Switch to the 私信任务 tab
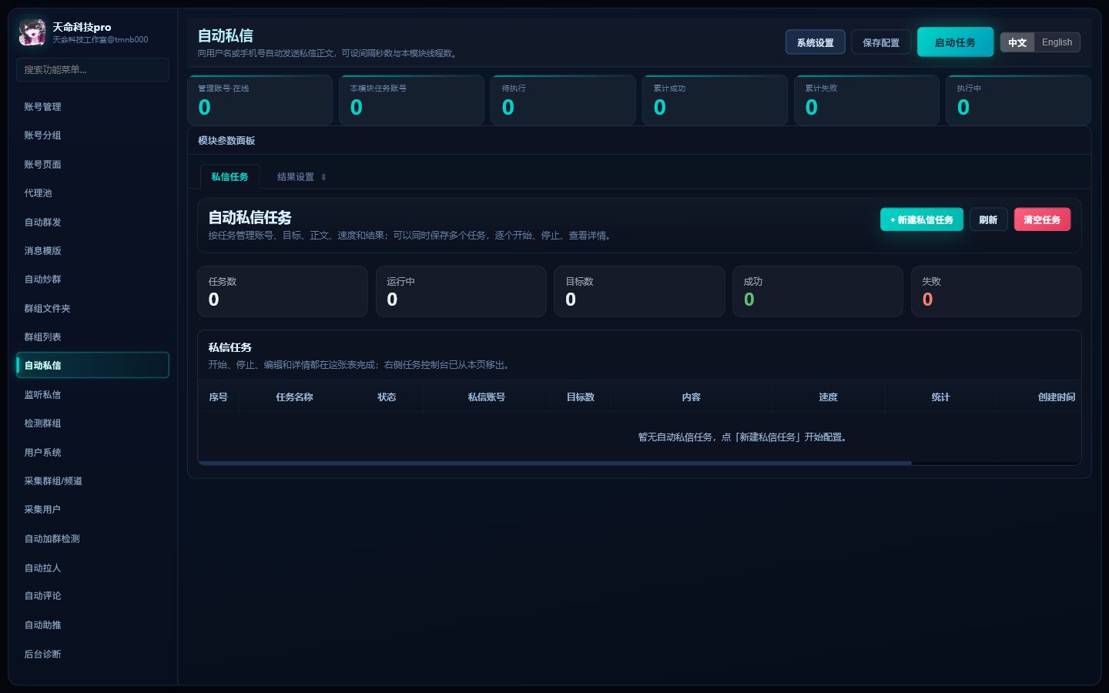This screenshot has width=1109, height=693. (x=230, y=176)
